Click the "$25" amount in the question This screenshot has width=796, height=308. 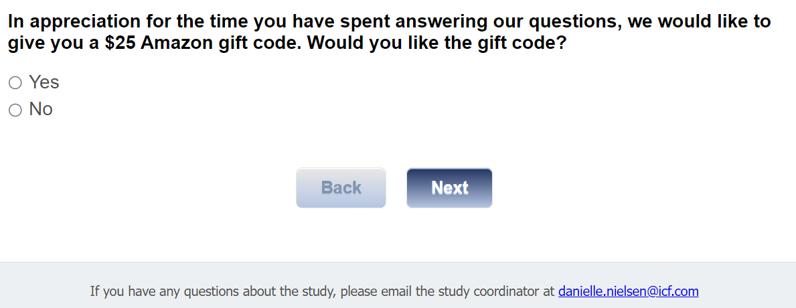[x=121, y=45]
